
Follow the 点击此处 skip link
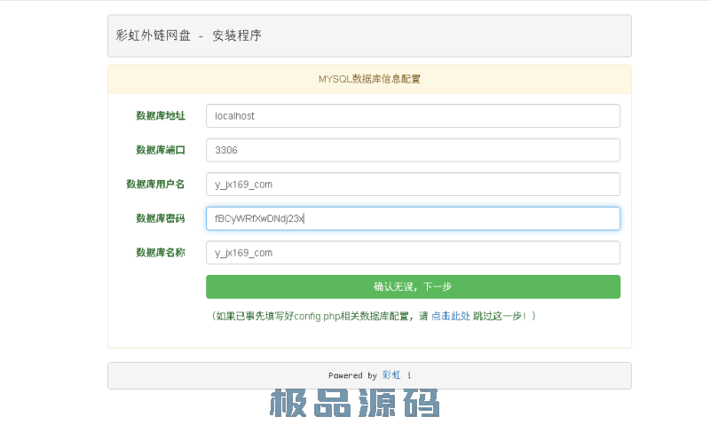450,316
